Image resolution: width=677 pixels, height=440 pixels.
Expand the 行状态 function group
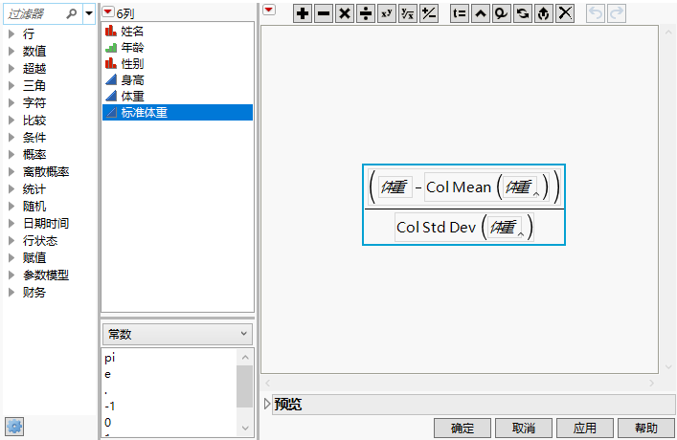point(11,241)
